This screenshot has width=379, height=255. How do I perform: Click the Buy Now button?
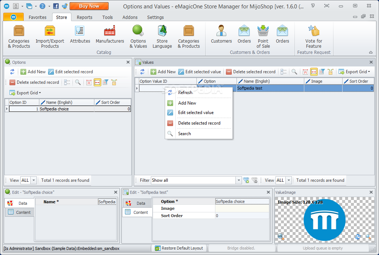[x=89, y=6]
